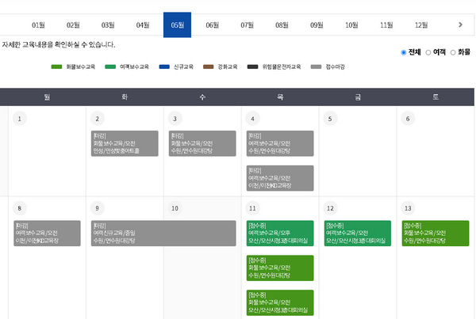Open day 4 여객보수교육 at 수원 연수원대강당
The height and width of the screenshot is (319, 476).
pyautogui.click(x=280, y=143)
